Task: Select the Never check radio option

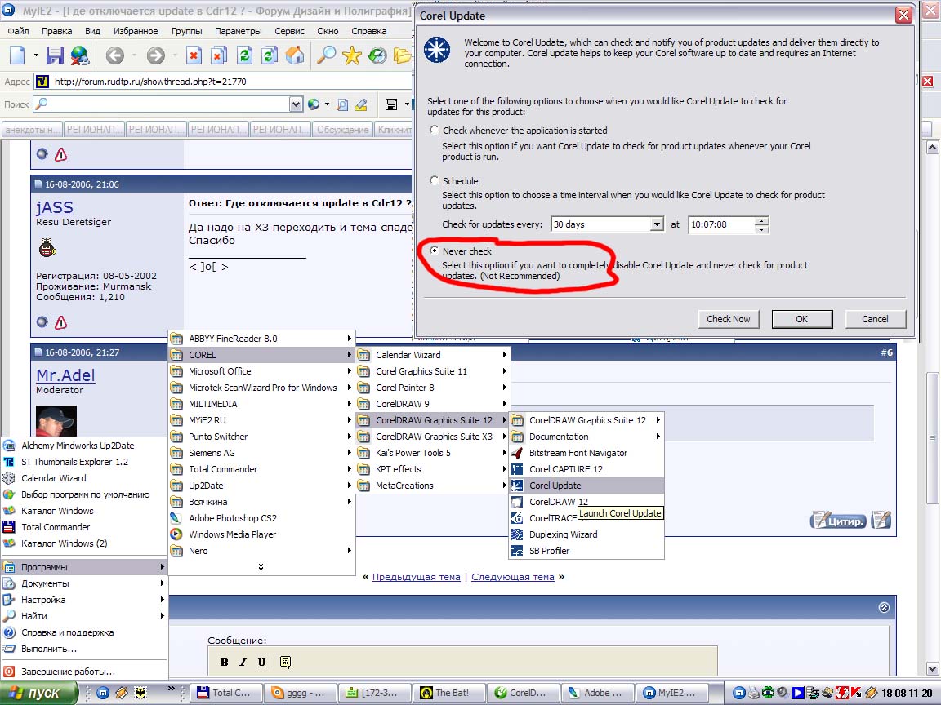Action: tap(435, 251)
